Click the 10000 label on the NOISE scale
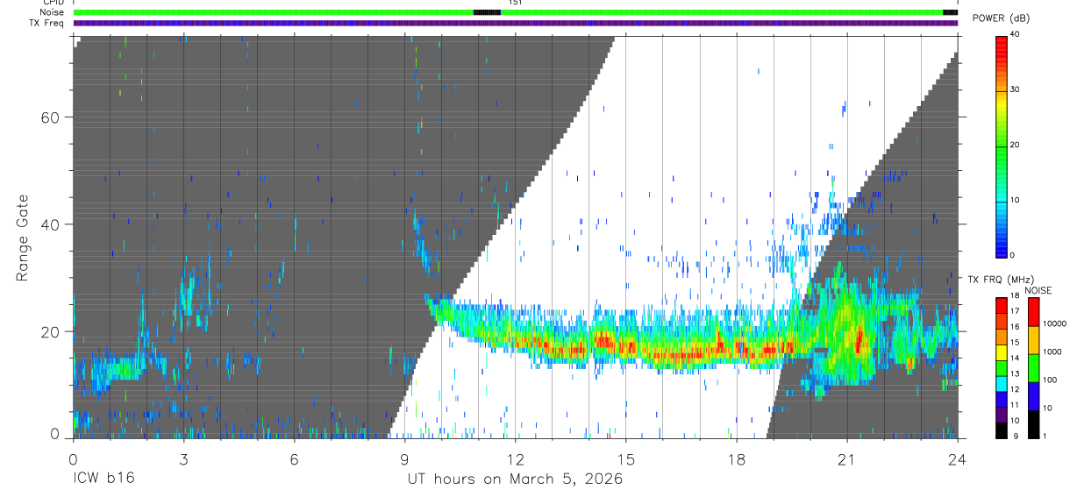1077x497 pixels. point(1054,323)
